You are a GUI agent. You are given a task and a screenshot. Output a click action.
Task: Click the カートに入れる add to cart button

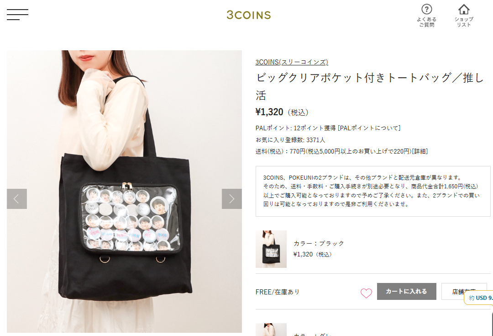[x=406, y=291]
